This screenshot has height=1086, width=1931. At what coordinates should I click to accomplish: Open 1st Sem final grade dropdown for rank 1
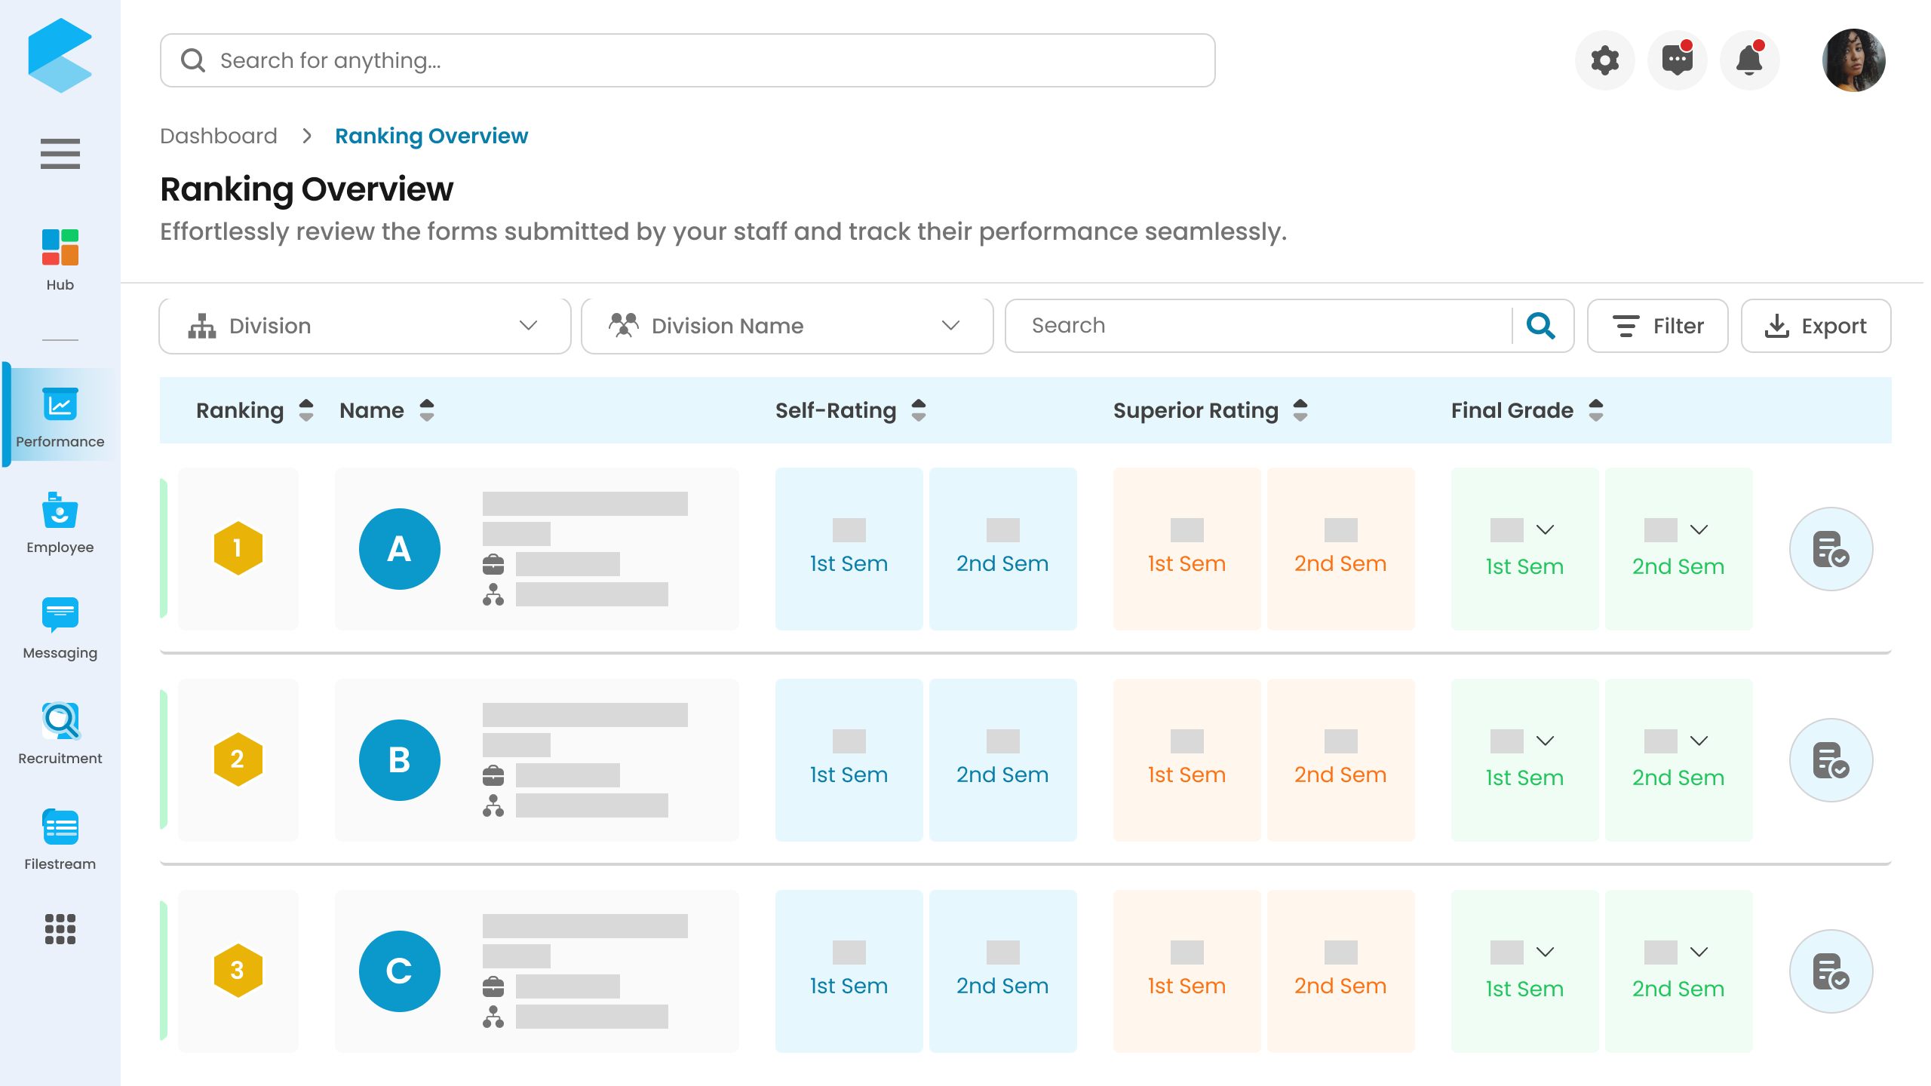click(1546, 530)
